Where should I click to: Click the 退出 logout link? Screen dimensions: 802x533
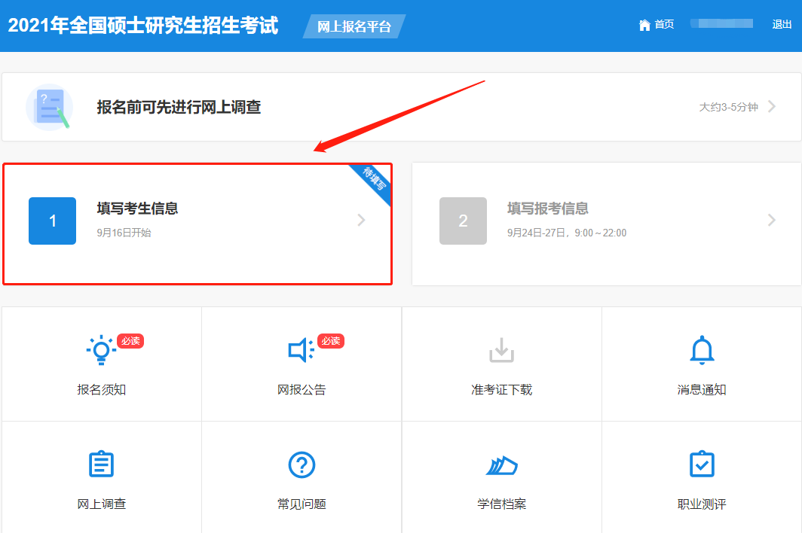click(782, 25)
